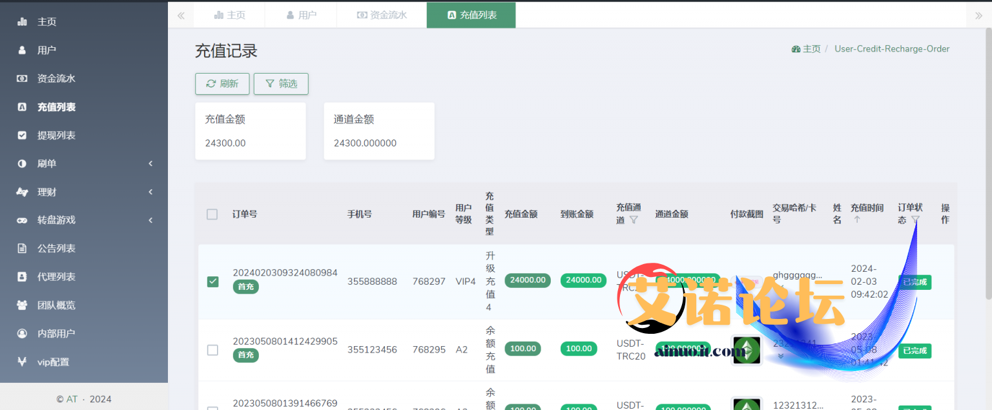
Task: Click the 团队概览 group icon
Action: [22, 305]
